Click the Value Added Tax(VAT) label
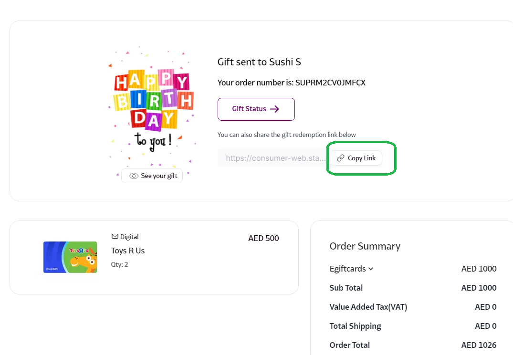The height and width of the screenshot is (356, 513). pyautogui.click(x=368, y=307)
